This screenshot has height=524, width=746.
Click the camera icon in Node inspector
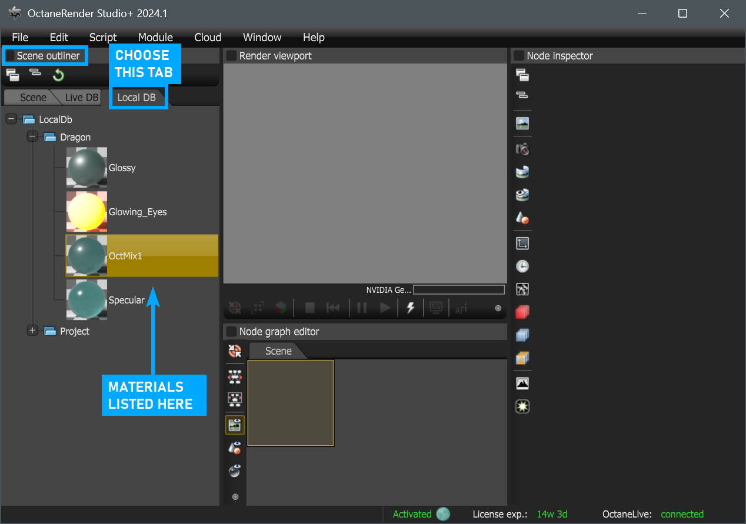522,149
